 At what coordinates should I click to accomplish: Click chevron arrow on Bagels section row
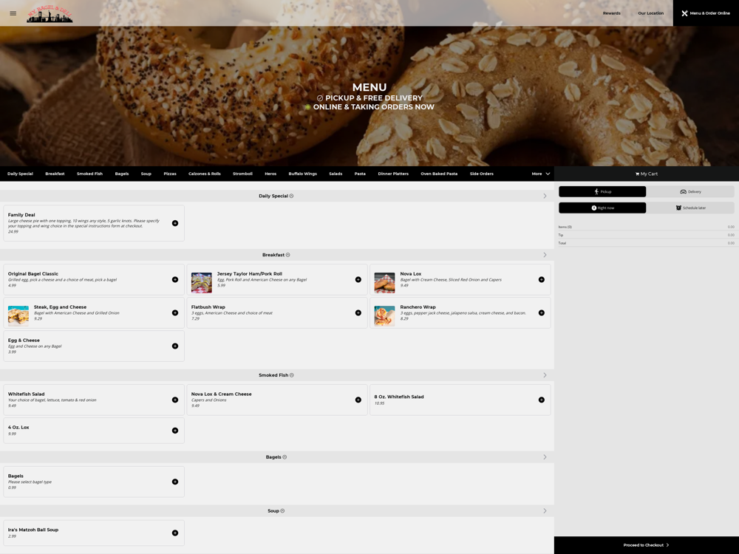545,457
